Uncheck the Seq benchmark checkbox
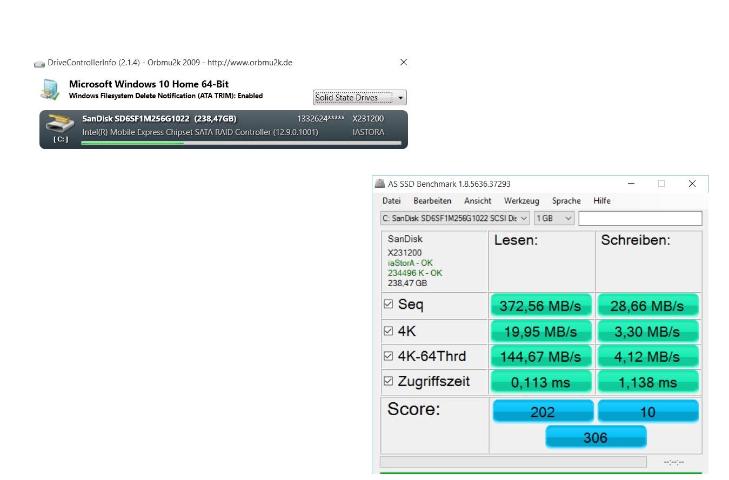729x480 pixels. [388, 305]
